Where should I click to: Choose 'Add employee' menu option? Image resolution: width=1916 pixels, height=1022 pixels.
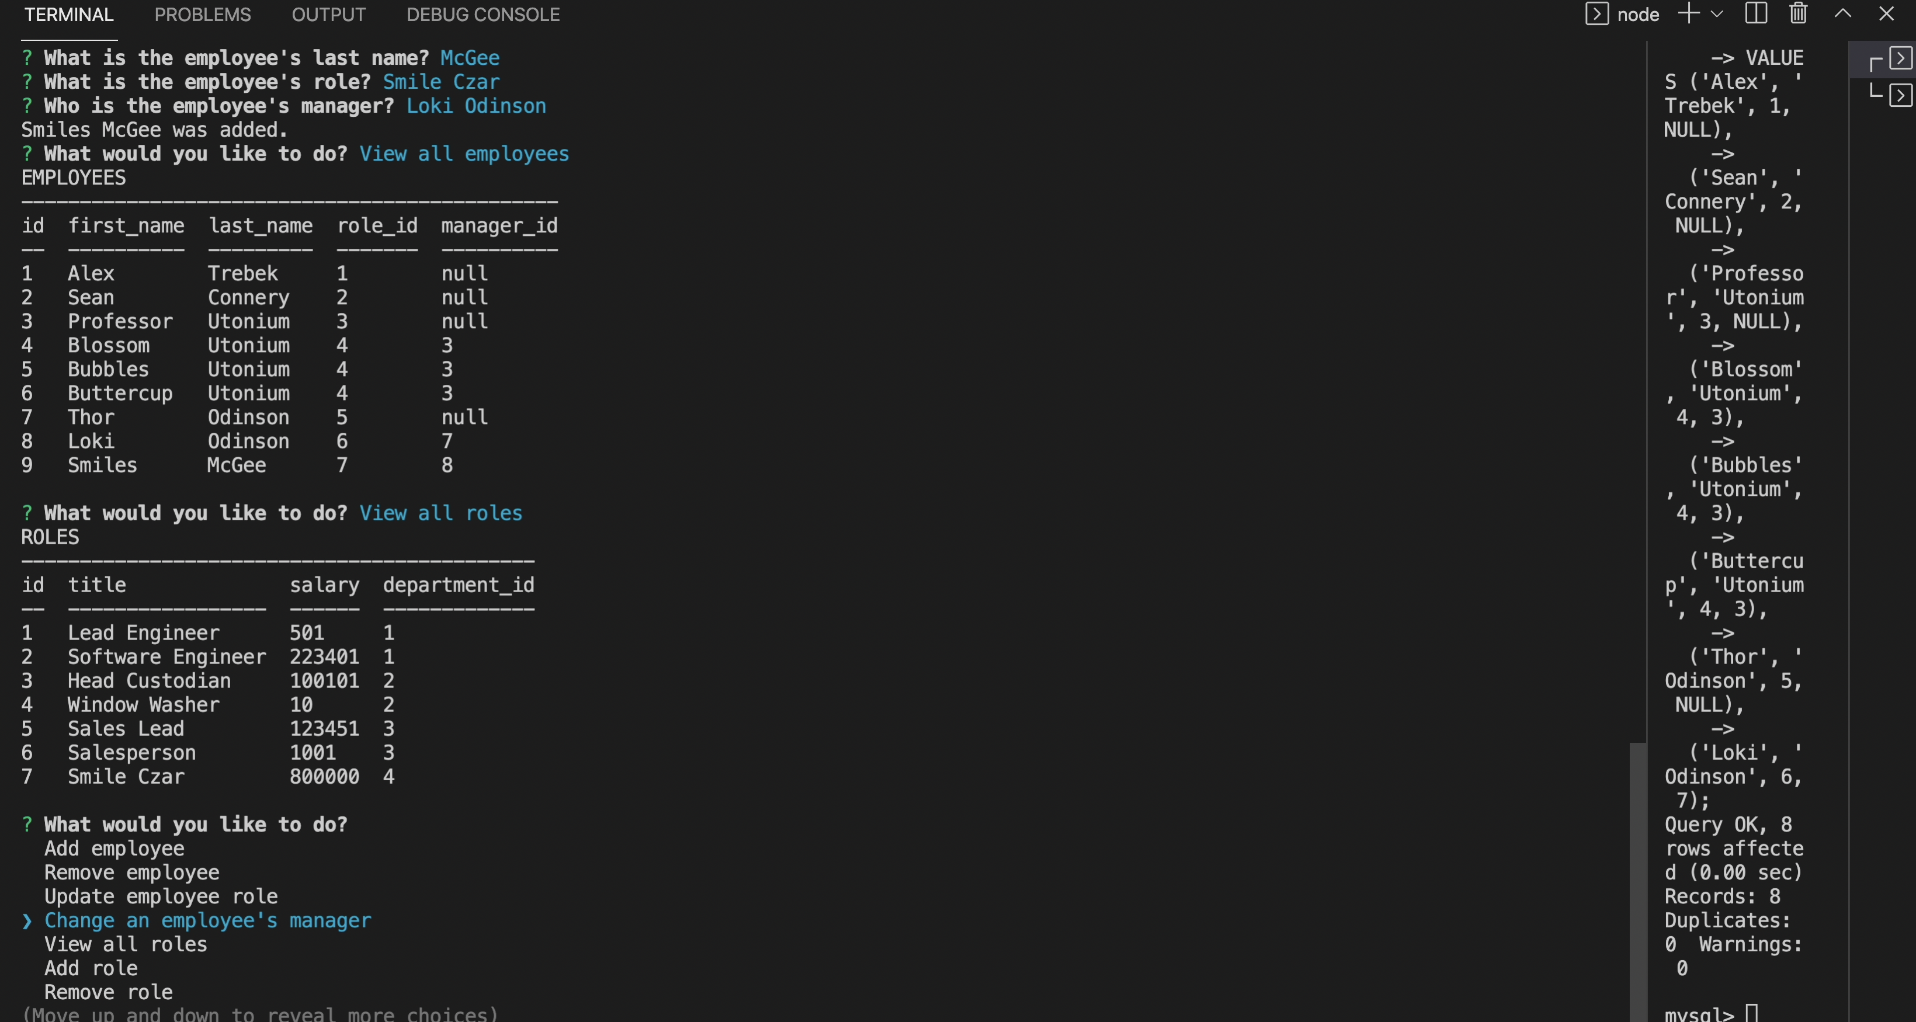114,849
